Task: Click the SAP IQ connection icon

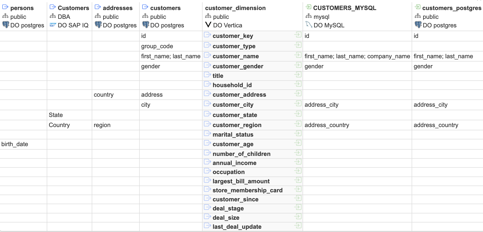Action: [x=53, y=25]
